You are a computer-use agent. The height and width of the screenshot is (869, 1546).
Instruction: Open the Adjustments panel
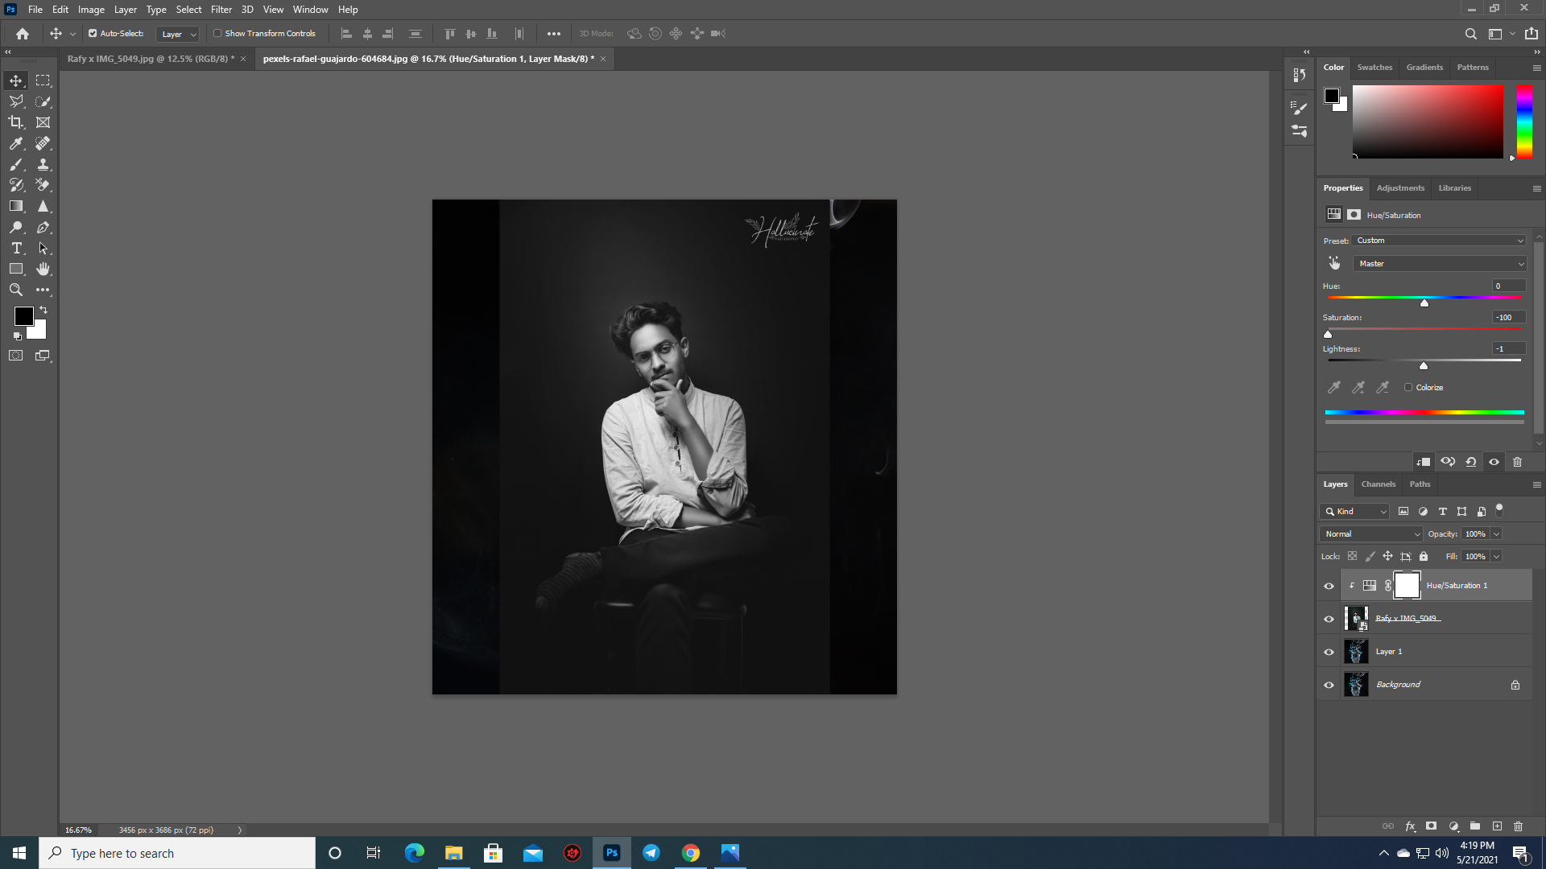pyautogui.click(x=1399, y=187)
